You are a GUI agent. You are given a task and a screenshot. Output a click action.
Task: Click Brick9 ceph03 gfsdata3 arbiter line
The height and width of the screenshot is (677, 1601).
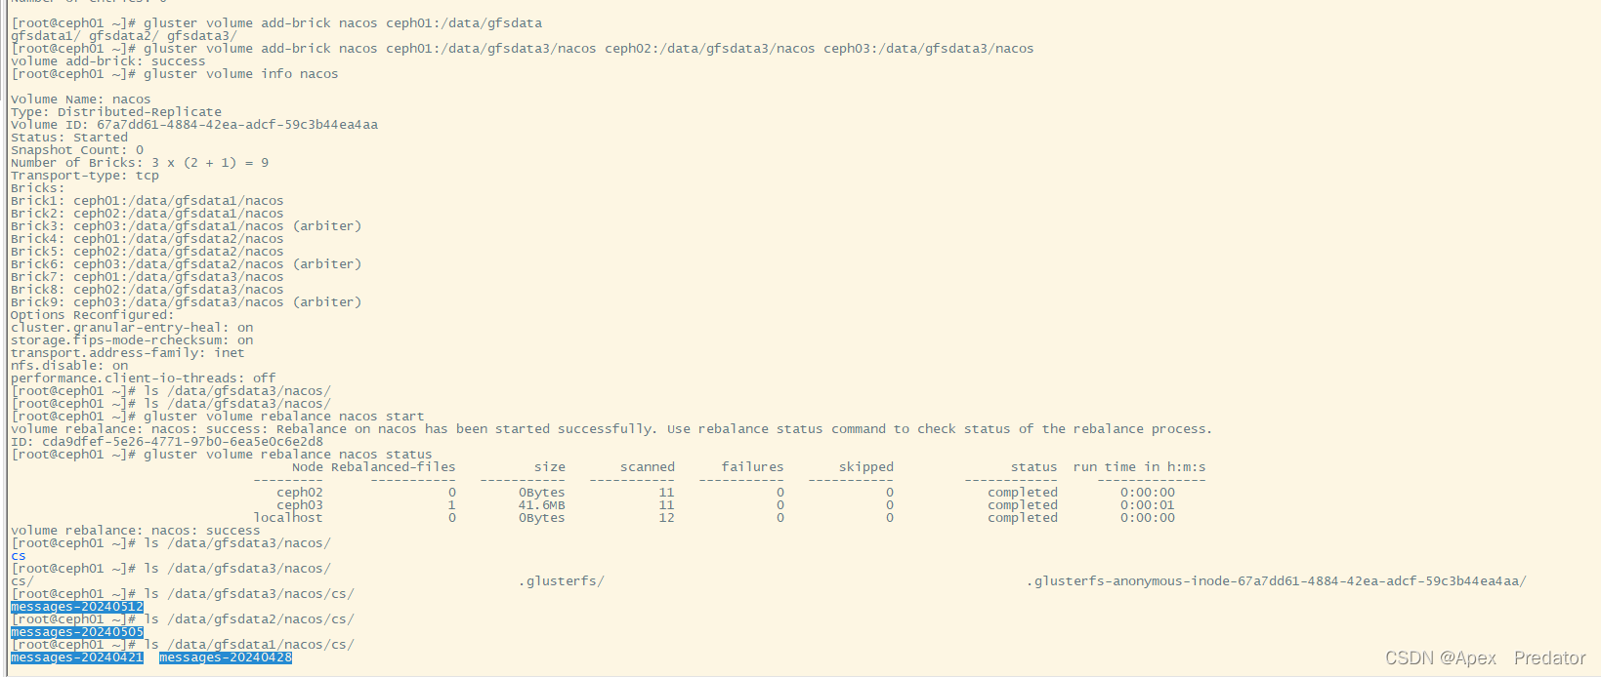pyautogui.click(x=187, y=302)
